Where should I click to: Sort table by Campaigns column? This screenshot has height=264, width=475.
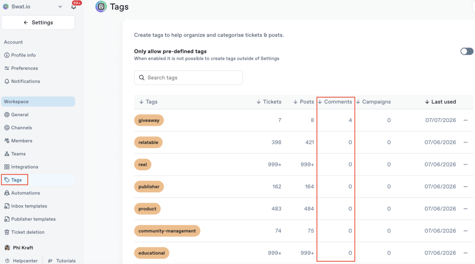coord(373,102)
